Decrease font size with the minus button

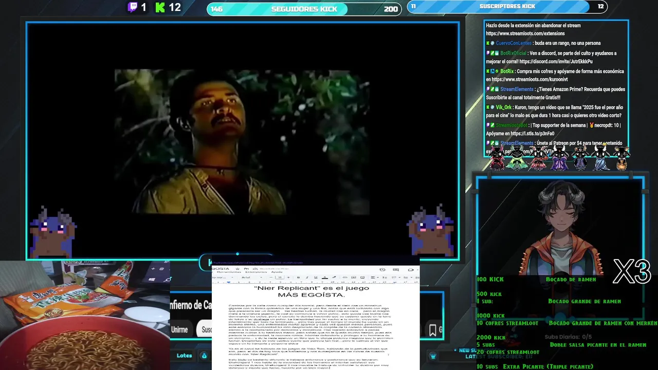271,277
